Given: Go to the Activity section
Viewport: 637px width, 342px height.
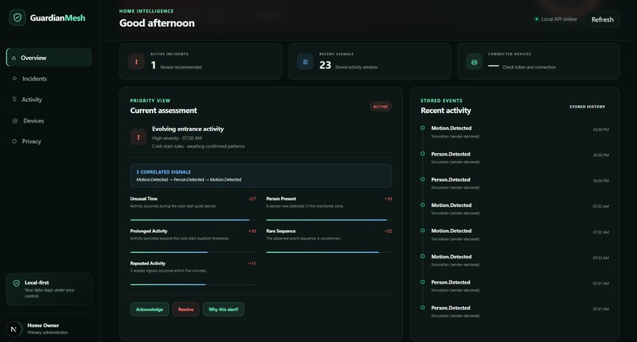Looking at the screenshot, I should [x=49, y=100].
